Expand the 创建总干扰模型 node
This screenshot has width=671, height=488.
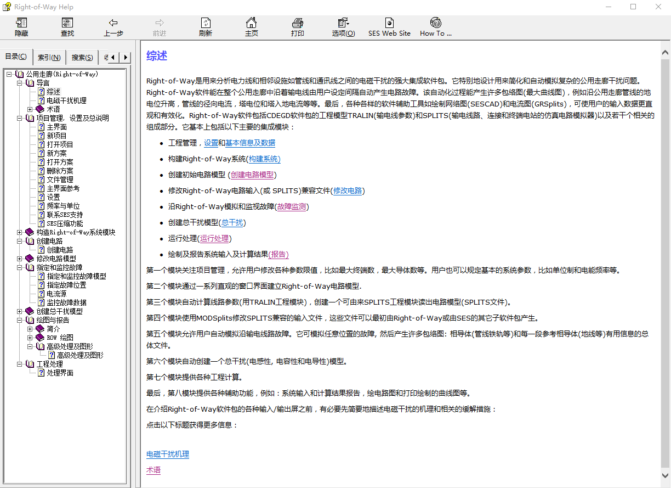pyautogui.click(x=20, y=311)
